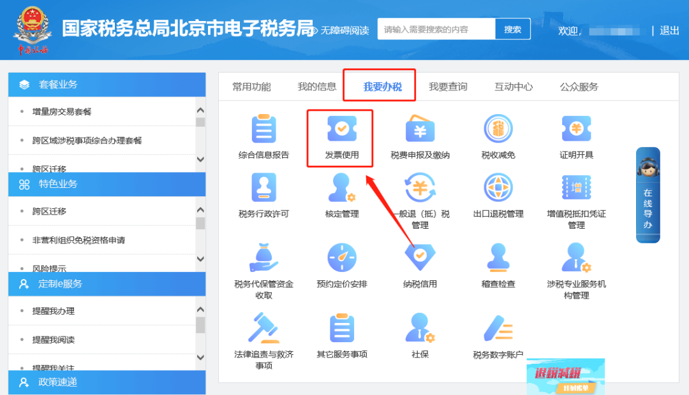The image size is (689, 395).
Task: Open 稽查检查 icon
Action: coord(498,257)
